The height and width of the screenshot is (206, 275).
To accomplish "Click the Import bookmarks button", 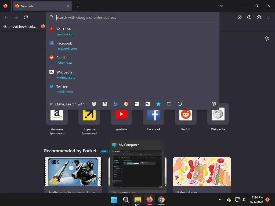I will pos(20,27).
